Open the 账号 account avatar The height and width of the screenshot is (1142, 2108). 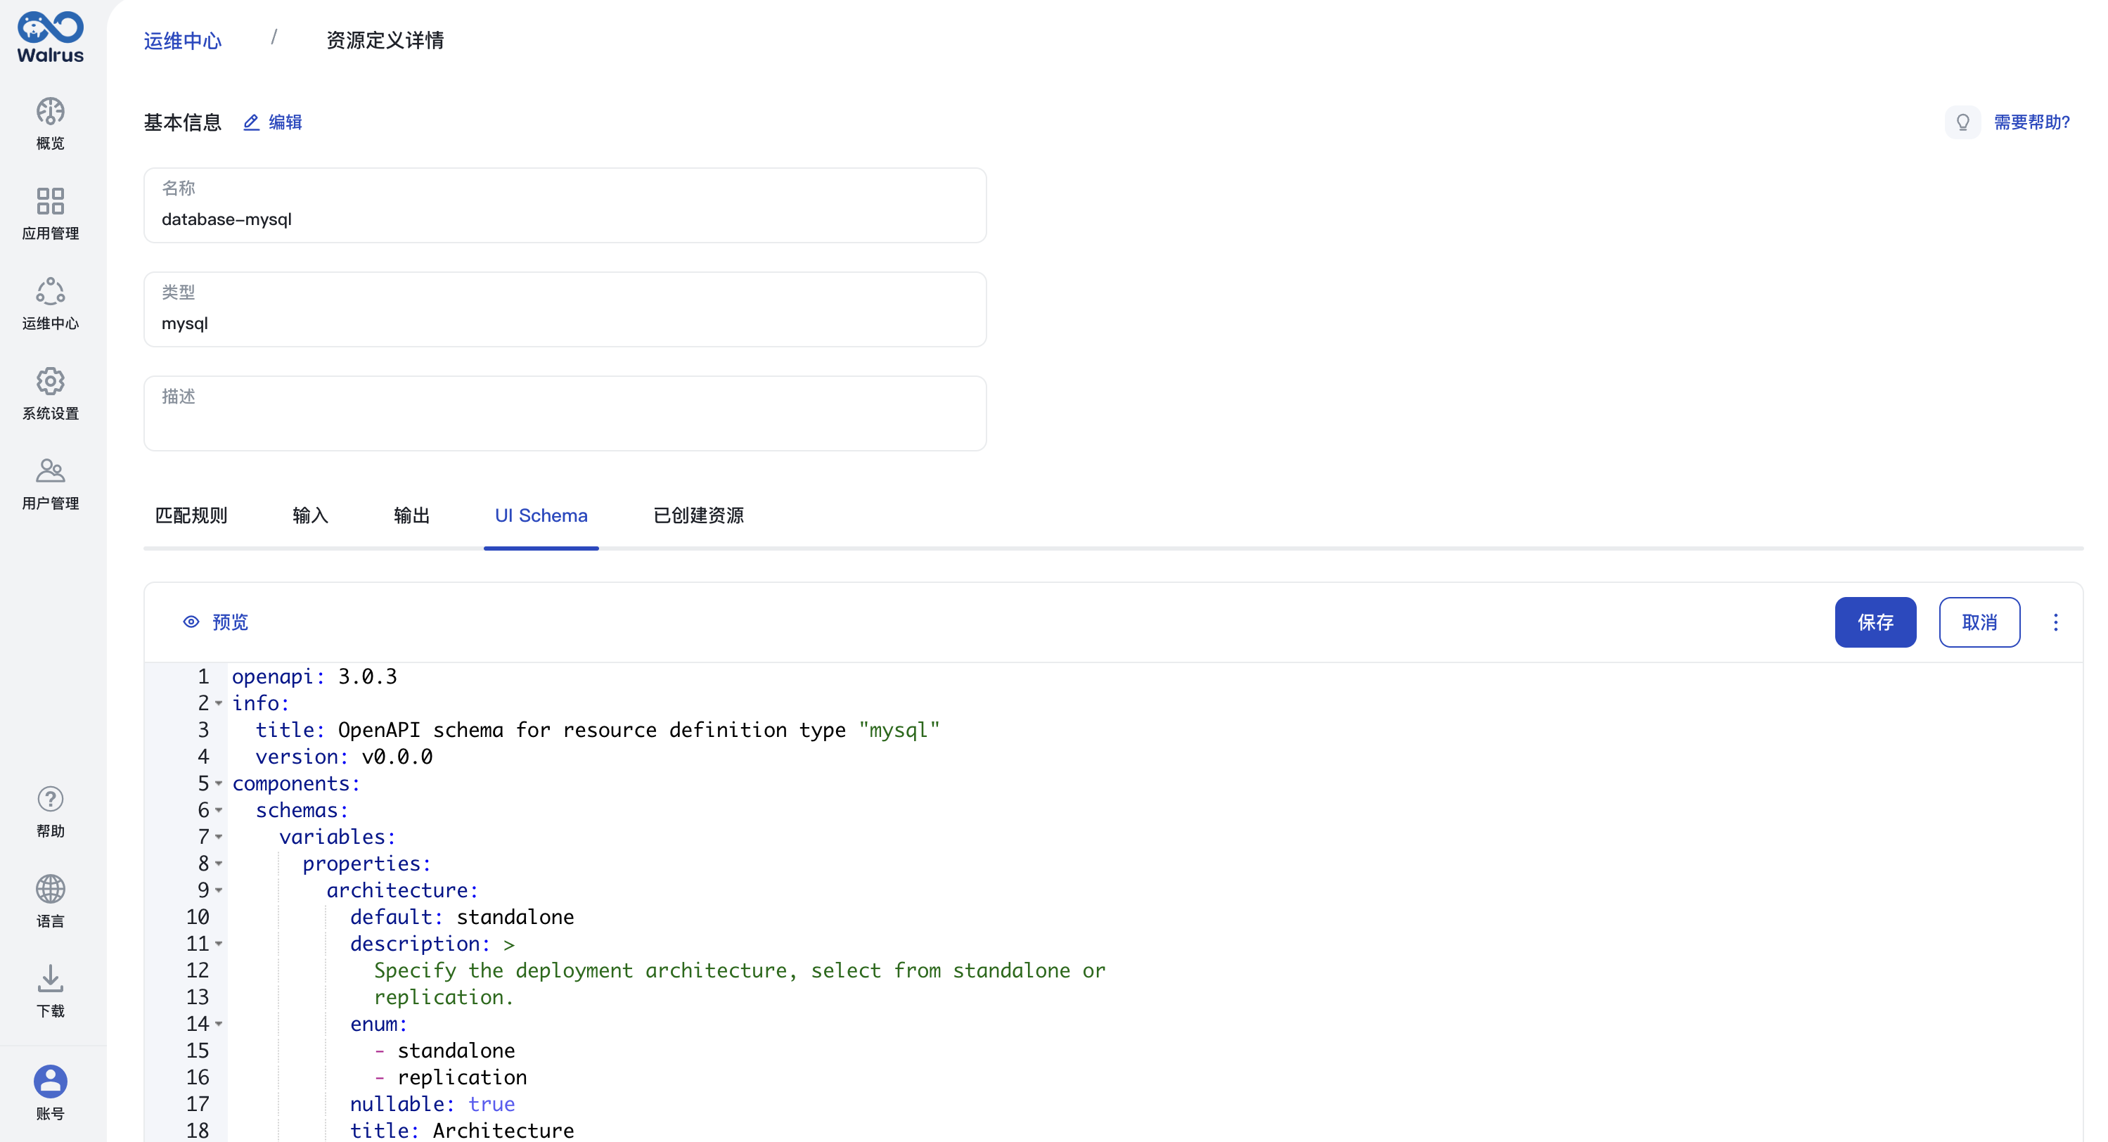tap(50, 1081)
